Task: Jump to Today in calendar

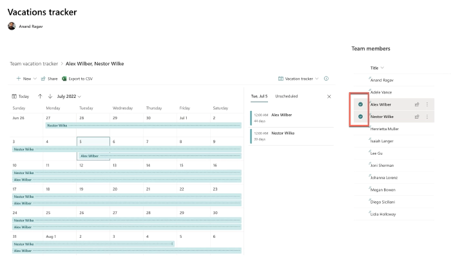Action: tap(21, 97)
